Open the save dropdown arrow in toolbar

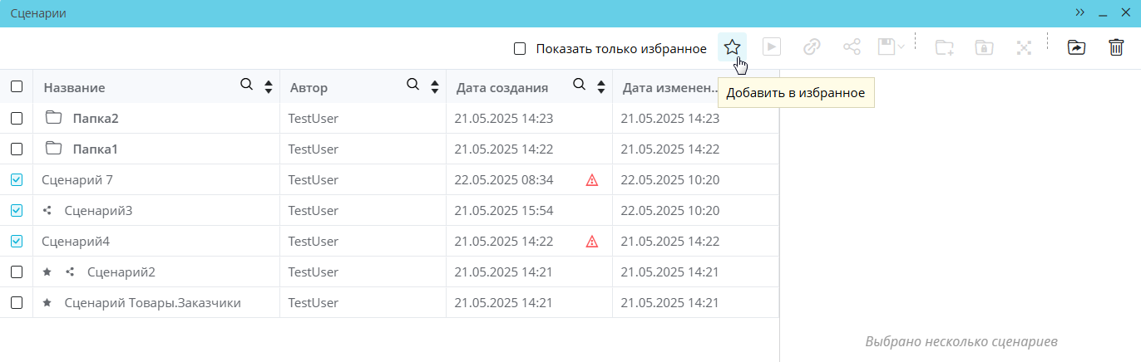point(901,47)
